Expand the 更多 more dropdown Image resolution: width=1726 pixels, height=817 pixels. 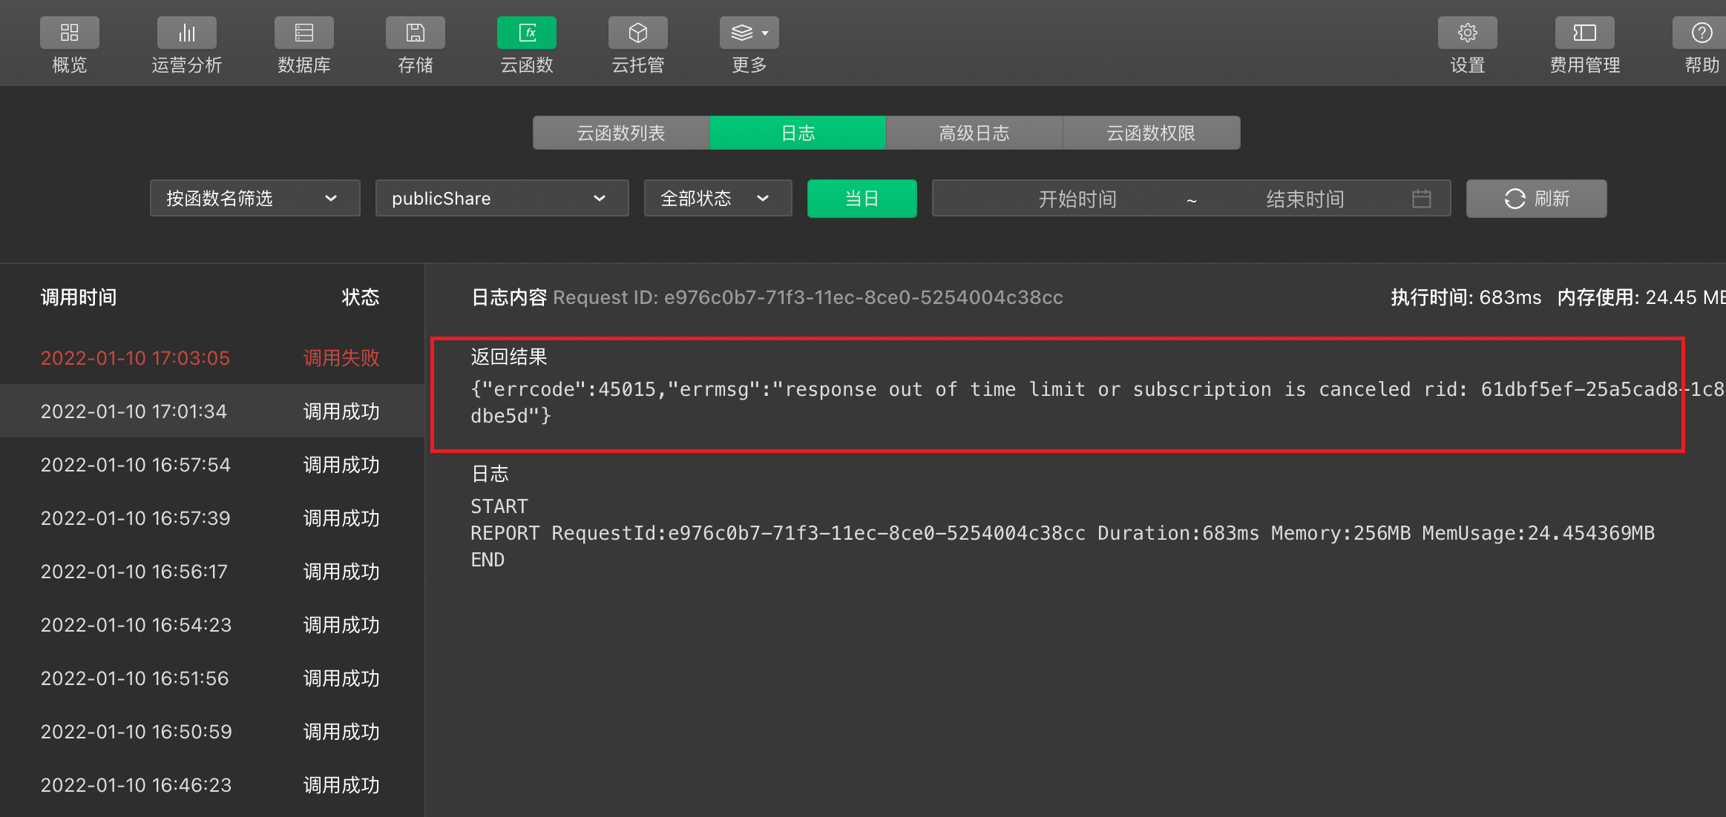coord(749,33)
